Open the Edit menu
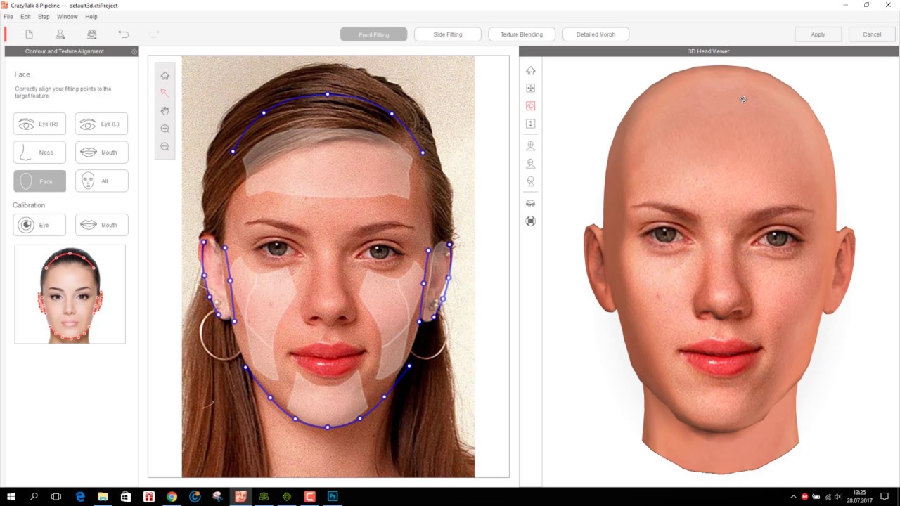The width and height of the screenshot is (900, 506). point(25,16)
